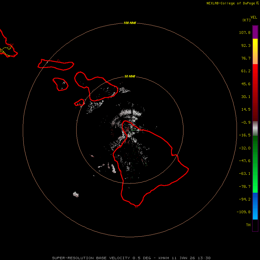Click the 100 NMI range ring label
Screen dimensions: 260x260
tap(130, 23)
